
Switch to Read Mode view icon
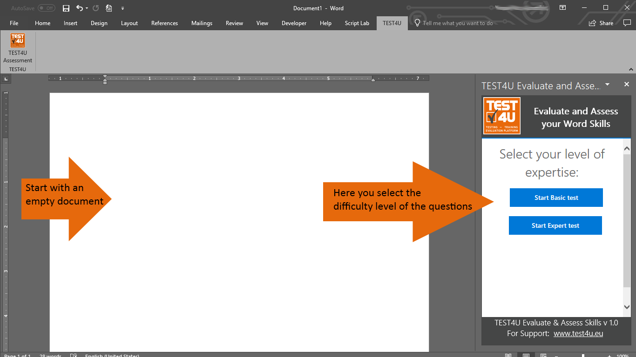(508, 355)
